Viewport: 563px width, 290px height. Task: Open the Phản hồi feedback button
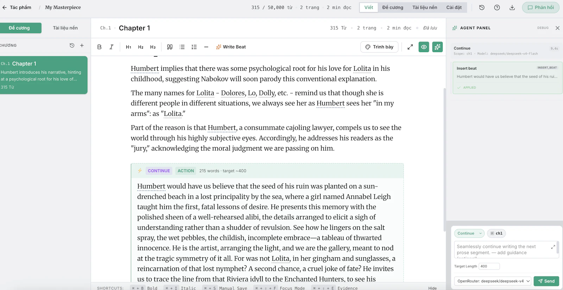(x=540, y=7)
